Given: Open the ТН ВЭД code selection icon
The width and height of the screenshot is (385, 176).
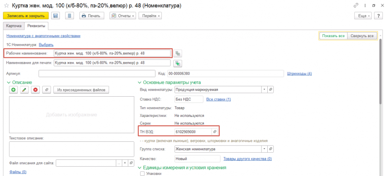Looking at the screenshot, I should click(215, 132).
